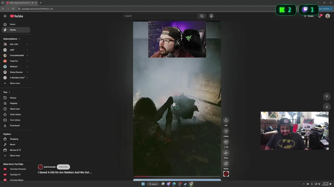
Task: Go to Home in the sidebar
Action: pyautogui.click(x=16, y=24)
